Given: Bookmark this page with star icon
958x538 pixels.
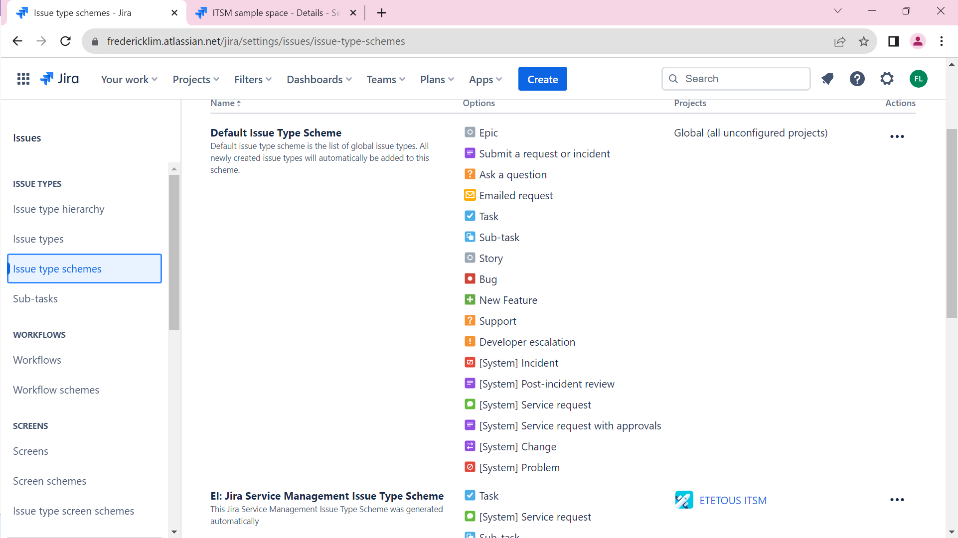Looking at the screenshot, I should click(x=864, y=41).
